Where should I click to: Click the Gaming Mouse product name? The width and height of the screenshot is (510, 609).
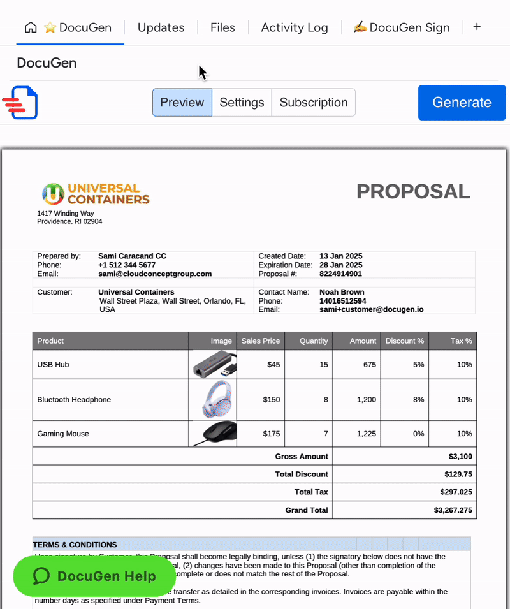click(x=63, y=434)
